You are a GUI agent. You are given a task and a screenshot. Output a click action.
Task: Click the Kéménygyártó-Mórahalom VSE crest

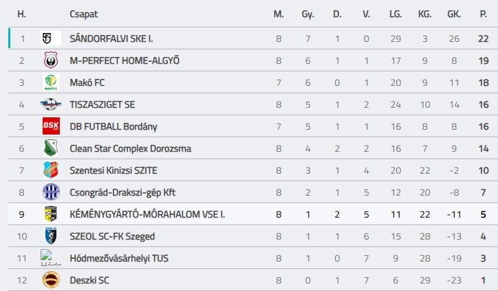51,214
